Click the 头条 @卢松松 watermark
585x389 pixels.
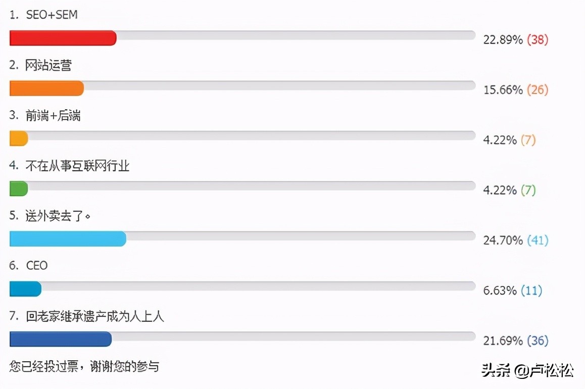[x=527, y=370]
